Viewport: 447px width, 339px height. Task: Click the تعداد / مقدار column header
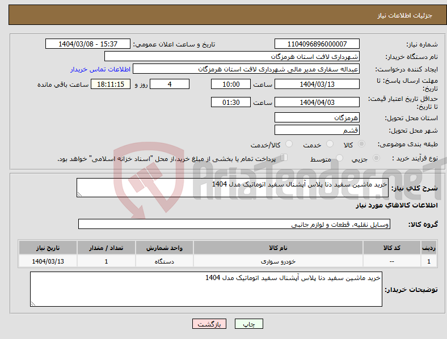point(106,248)
